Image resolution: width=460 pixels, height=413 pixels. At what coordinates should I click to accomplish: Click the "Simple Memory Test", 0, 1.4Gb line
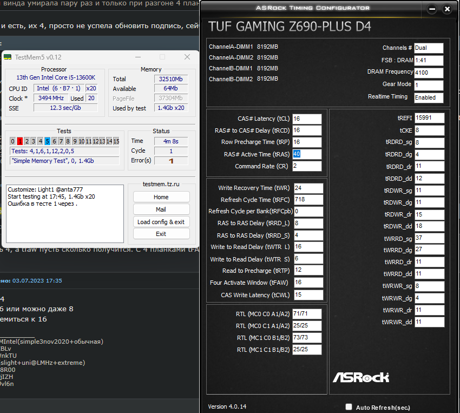click(x=64, y=161)
